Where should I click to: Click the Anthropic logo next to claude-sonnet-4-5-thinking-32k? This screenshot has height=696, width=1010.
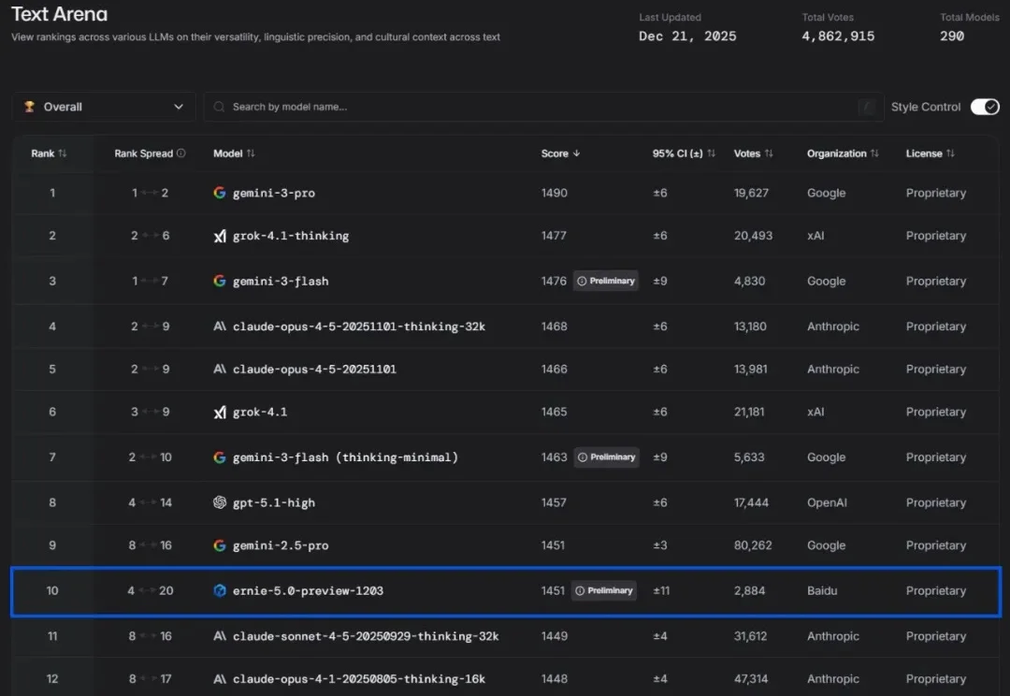(x=221, y=636)
